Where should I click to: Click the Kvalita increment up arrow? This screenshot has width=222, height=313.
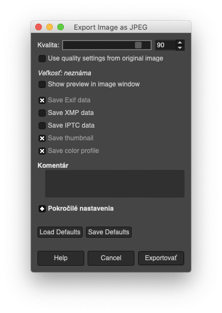click(x=180, y=42)
